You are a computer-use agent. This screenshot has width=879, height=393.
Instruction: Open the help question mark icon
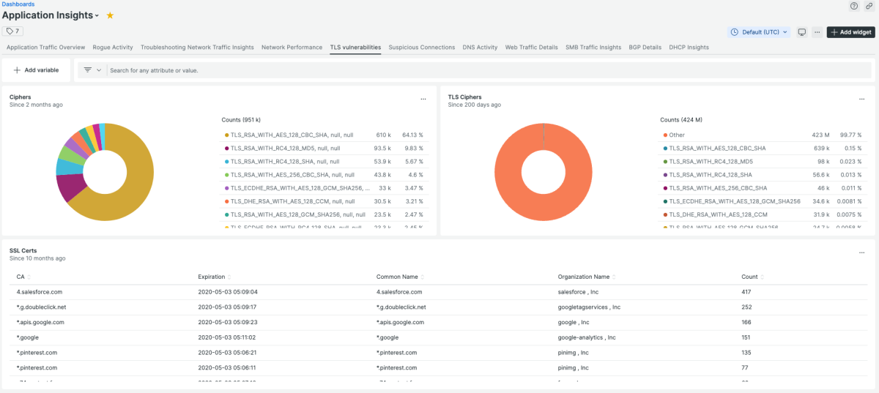[x=854, y=5]
